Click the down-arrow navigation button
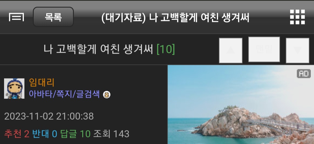Viewport: 314px width, 144px height. [x=297, y=50]
